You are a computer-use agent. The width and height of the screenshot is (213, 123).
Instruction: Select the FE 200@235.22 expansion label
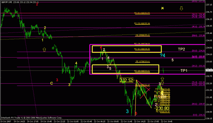pos(143,35)
